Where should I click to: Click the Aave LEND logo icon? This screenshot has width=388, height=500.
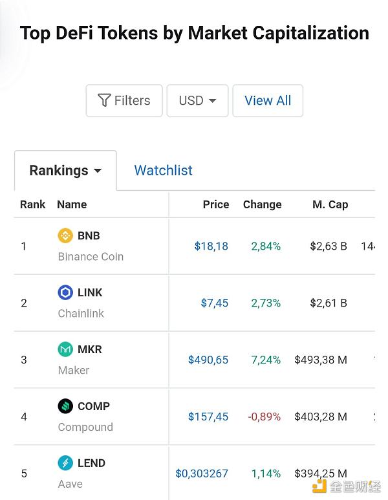(65, 463)
